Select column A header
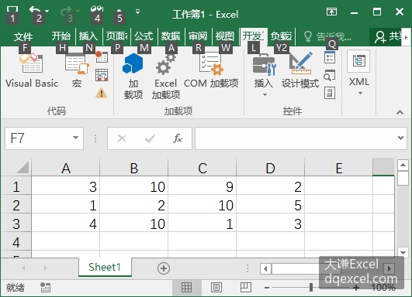This screenshot has height=297, width=412. [x=66, y=168]
